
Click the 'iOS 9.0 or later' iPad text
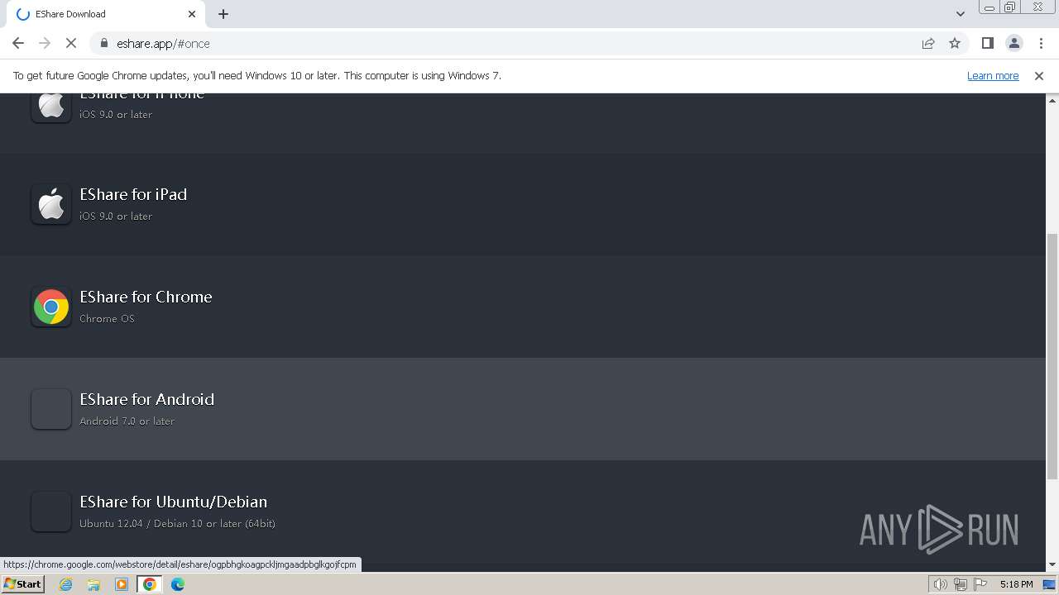(x=116, y=216)
